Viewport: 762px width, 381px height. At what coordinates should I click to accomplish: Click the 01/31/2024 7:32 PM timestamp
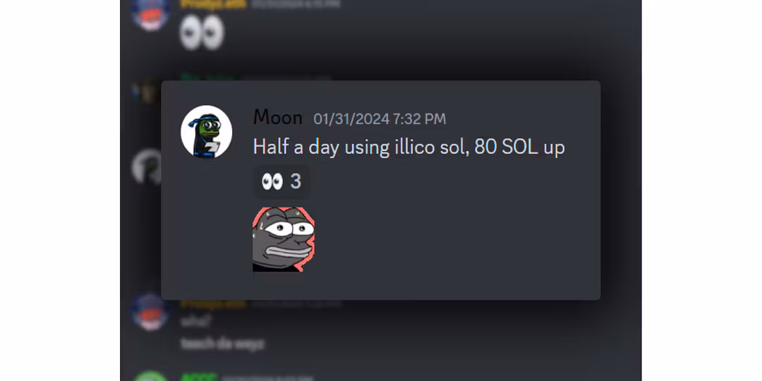[x=380, y=119]
